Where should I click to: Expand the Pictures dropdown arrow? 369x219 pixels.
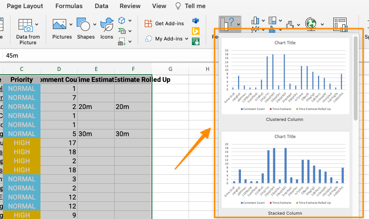[71, 24]
